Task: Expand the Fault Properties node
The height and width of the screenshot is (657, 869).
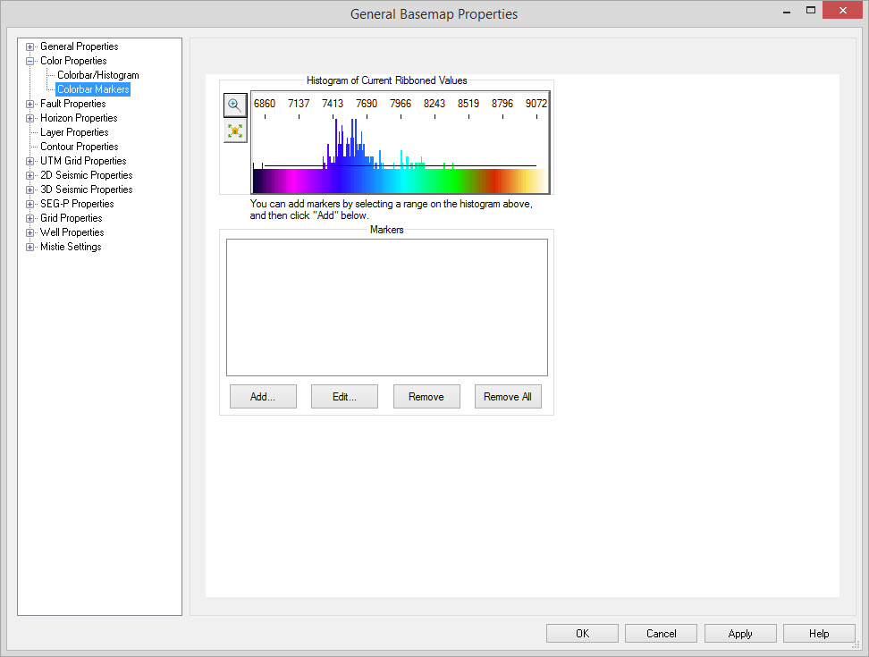Action: coord(30,104)
